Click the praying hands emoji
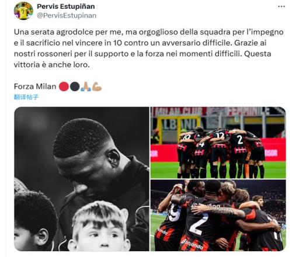The width and height of the screenshot is (292, 257). tap(86, 86)
